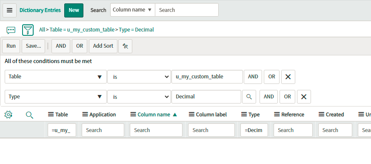Click the All breadcrumb link
Screen dimensions: 371x164
tap(42, 30)
